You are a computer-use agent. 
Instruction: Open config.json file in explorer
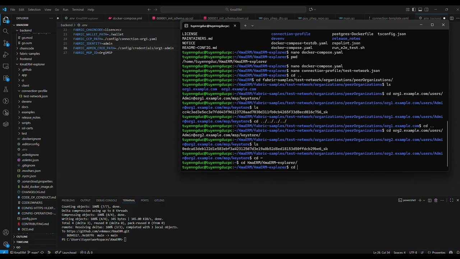click(29, 218)
